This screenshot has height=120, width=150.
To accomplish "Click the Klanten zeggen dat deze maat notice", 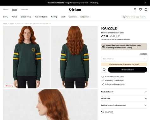I will [x=124, y=64].
